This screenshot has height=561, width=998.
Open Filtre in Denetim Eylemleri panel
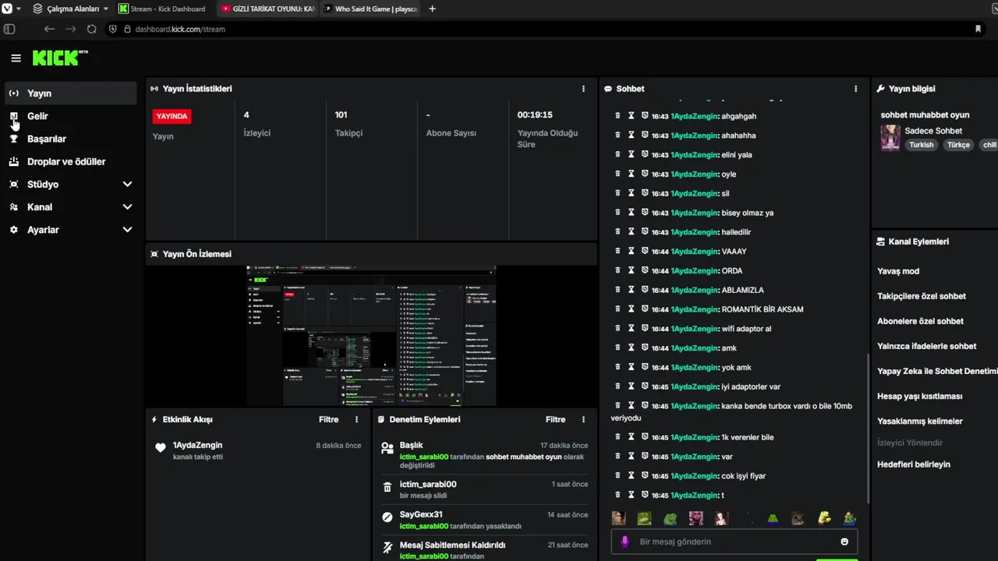coord(555,419)
